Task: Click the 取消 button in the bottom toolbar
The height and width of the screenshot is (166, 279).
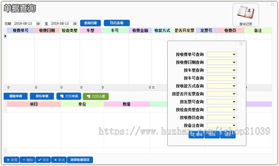Action: point(59,160)
